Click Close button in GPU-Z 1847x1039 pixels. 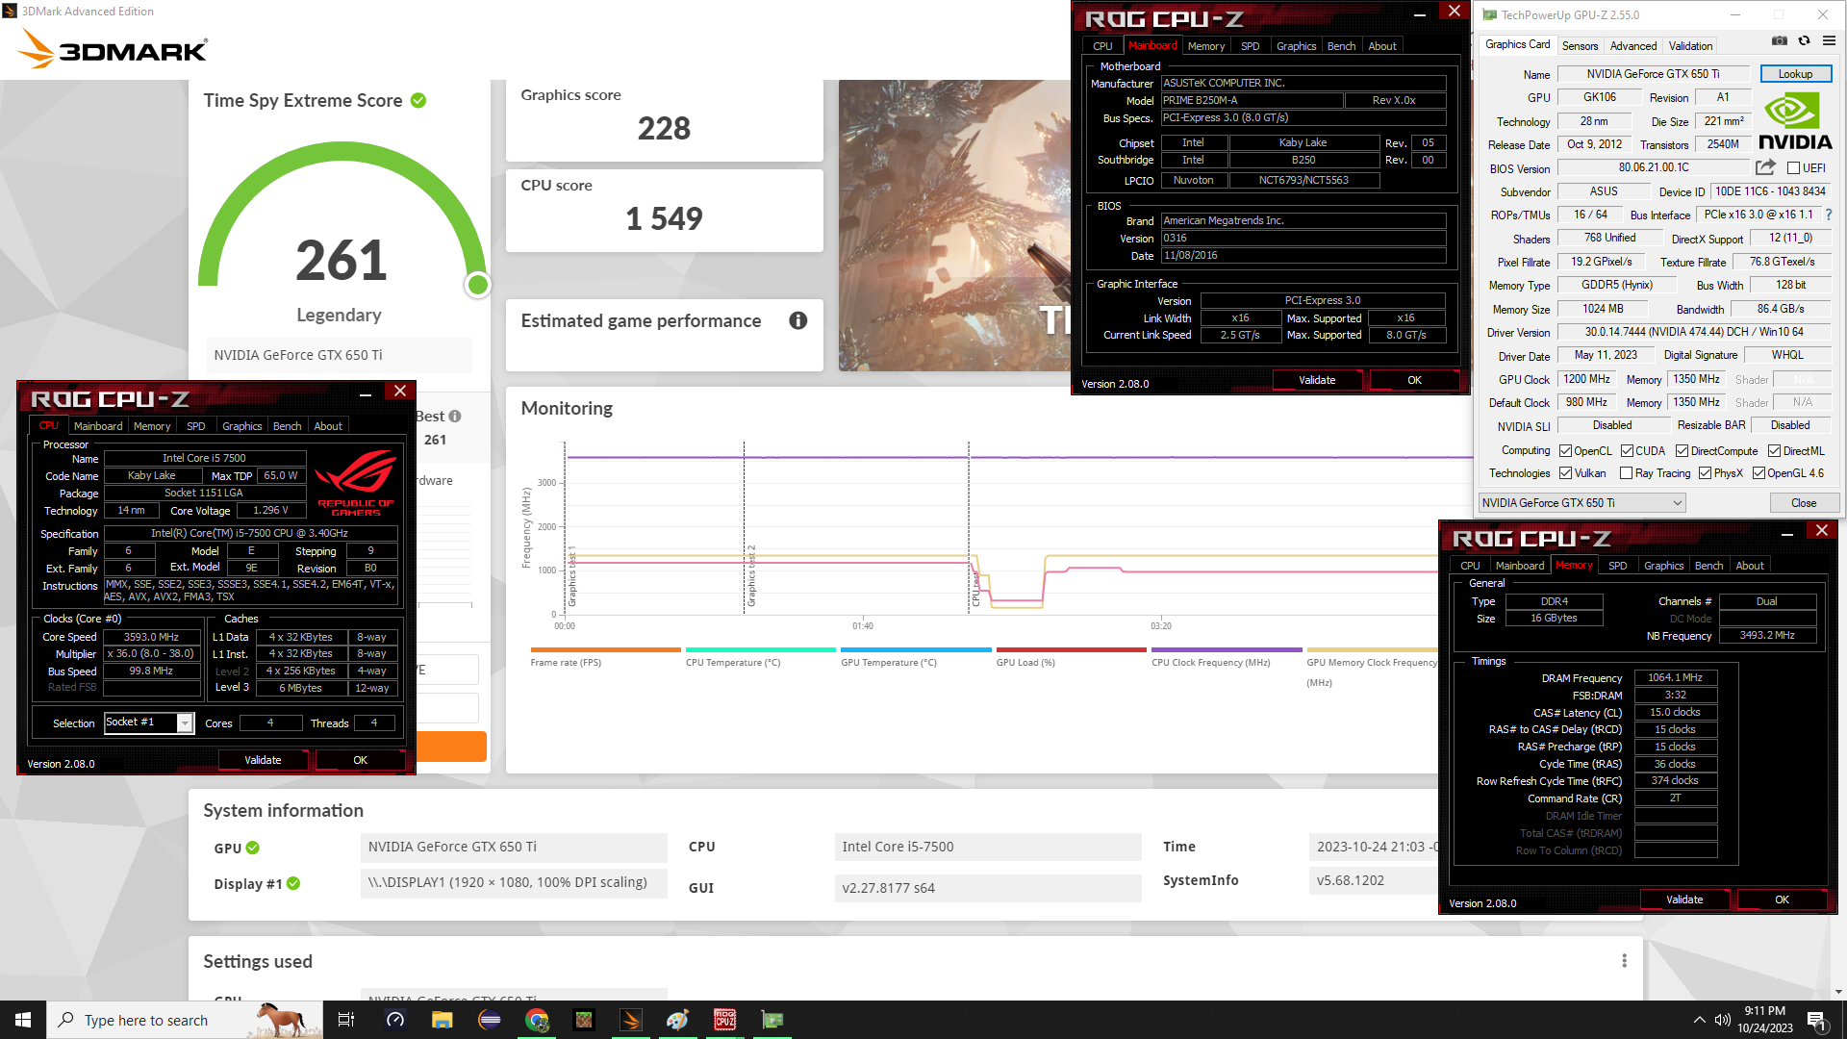click(1804, 503)
